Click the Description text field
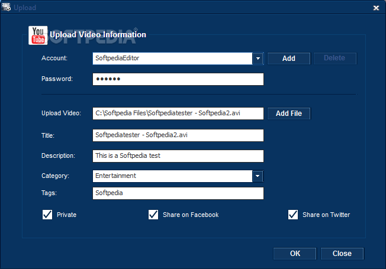The height and width of the screenshot is (269, 386). tap(178, 156)
